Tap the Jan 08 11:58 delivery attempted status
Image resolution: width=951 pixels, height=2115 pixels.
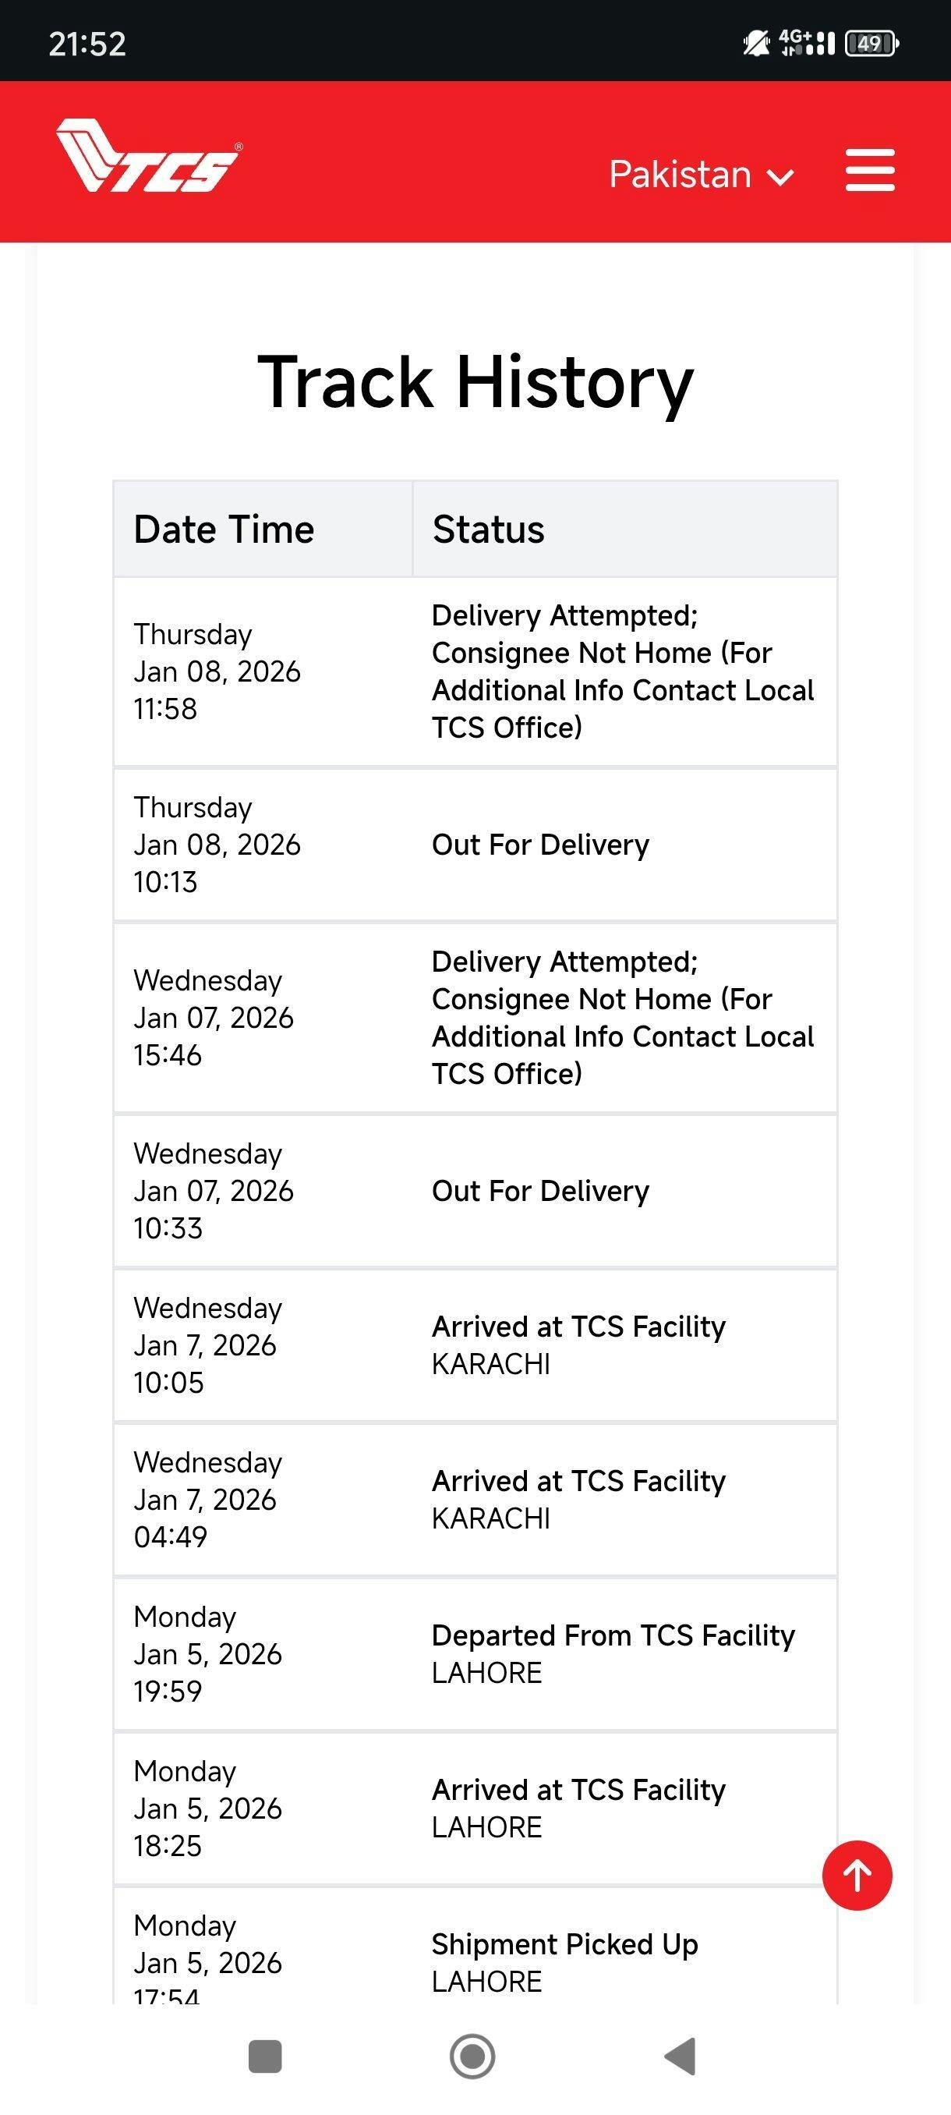(x=622, y=671)
